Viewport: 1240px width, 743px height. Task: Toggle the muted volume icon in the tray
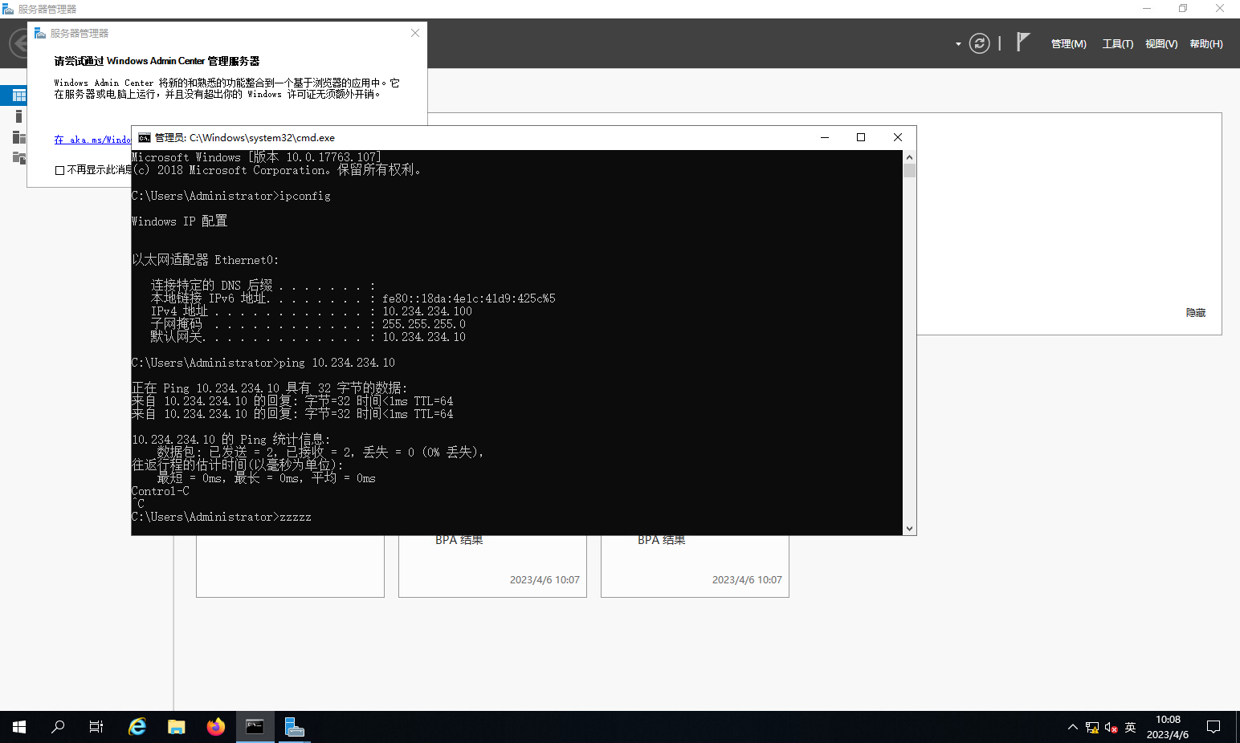point(1111,727)
